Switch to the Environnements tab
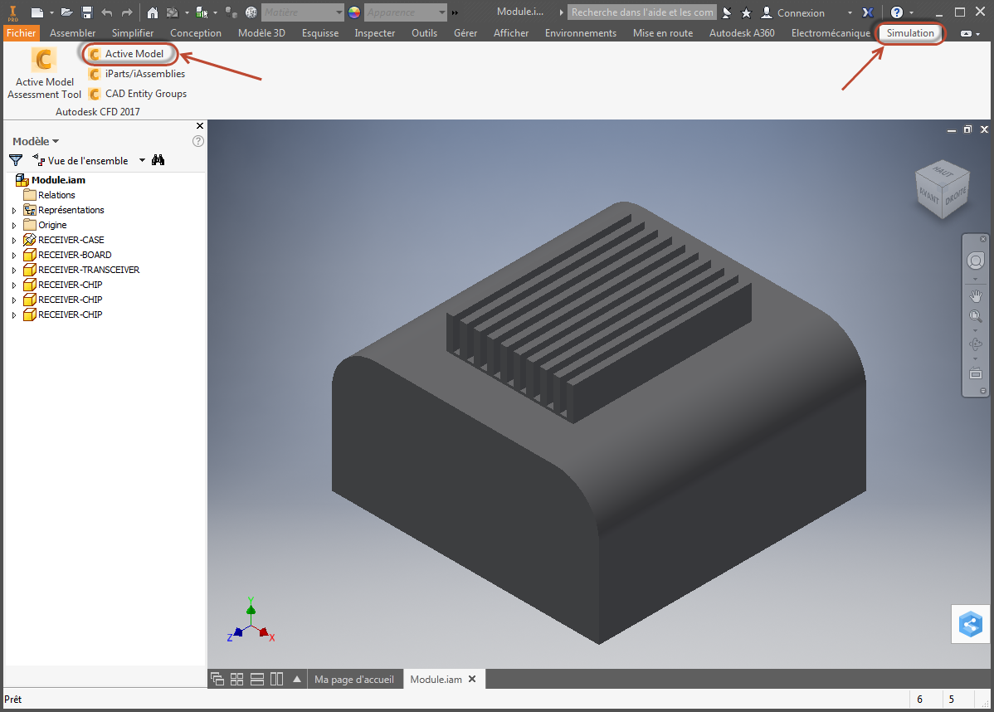 580,33
